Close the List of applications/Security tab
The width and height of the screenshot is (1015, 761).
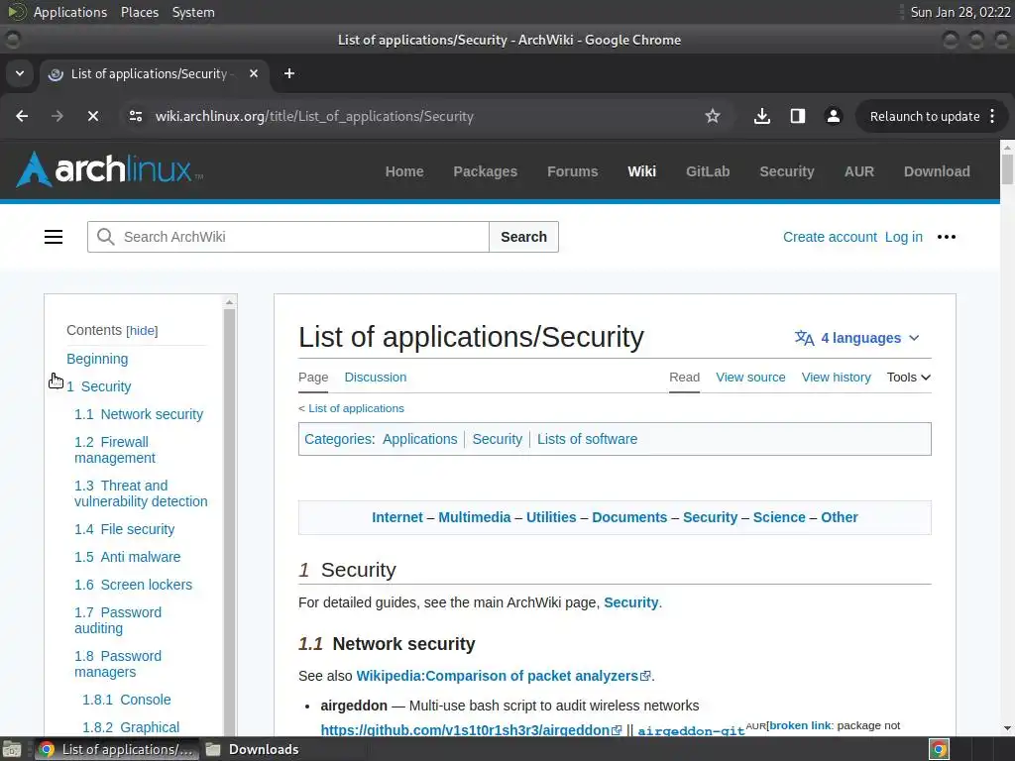coord(254,73)
